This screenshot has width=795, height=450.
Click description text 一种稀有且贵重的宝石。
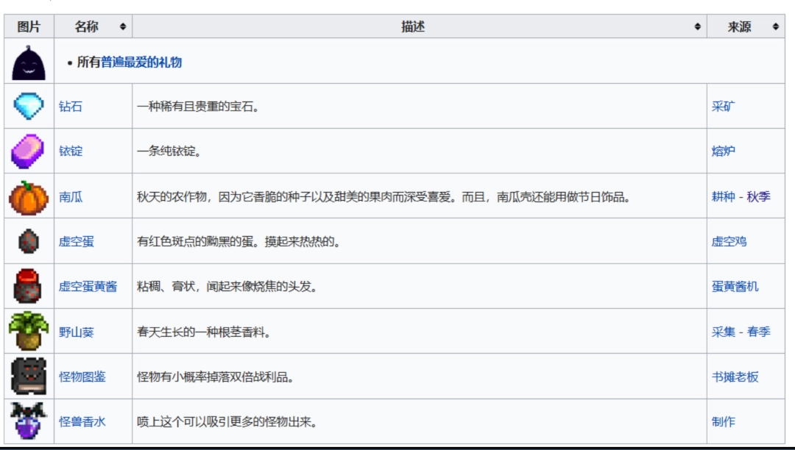click(x=198, y=107)
